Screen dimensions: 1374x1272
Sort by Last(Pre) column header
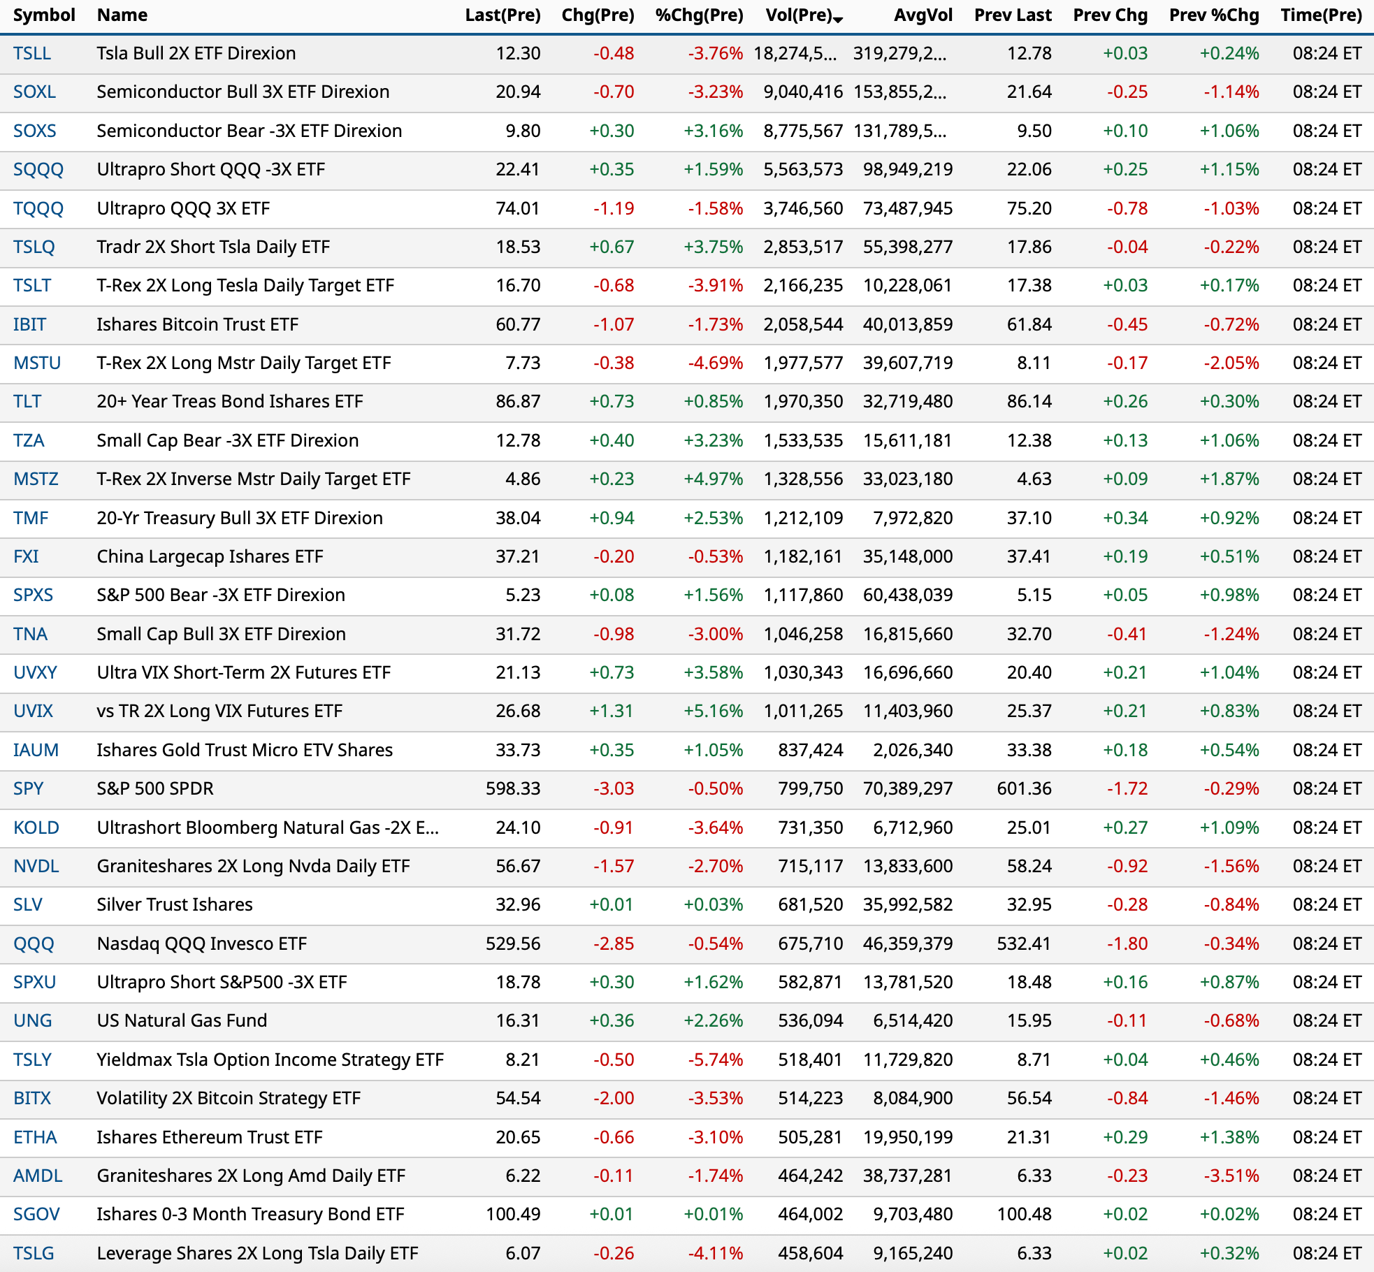[x=502, y=15]
